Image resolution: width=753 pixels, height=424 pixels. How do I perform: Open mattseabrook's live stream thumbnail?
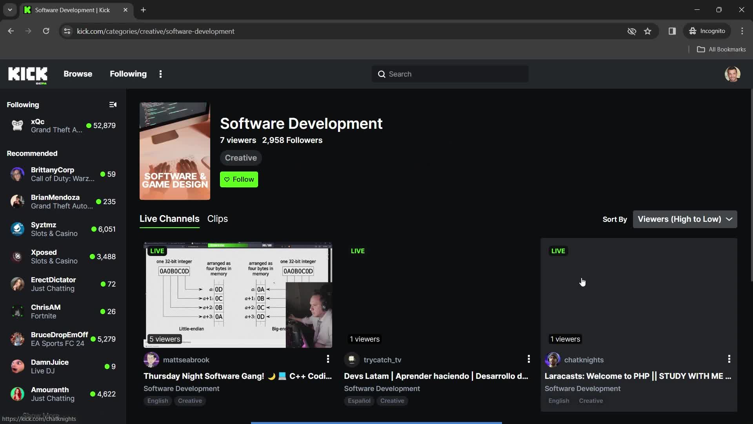coord(238,295)
